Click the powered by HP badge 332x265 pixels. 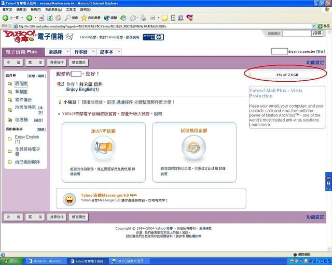point(153,37)
